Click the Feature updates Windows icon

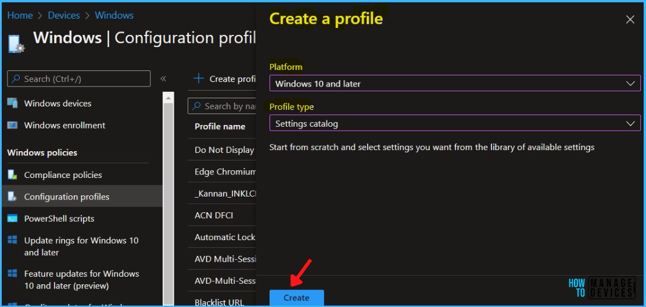[x=12, y=273]
